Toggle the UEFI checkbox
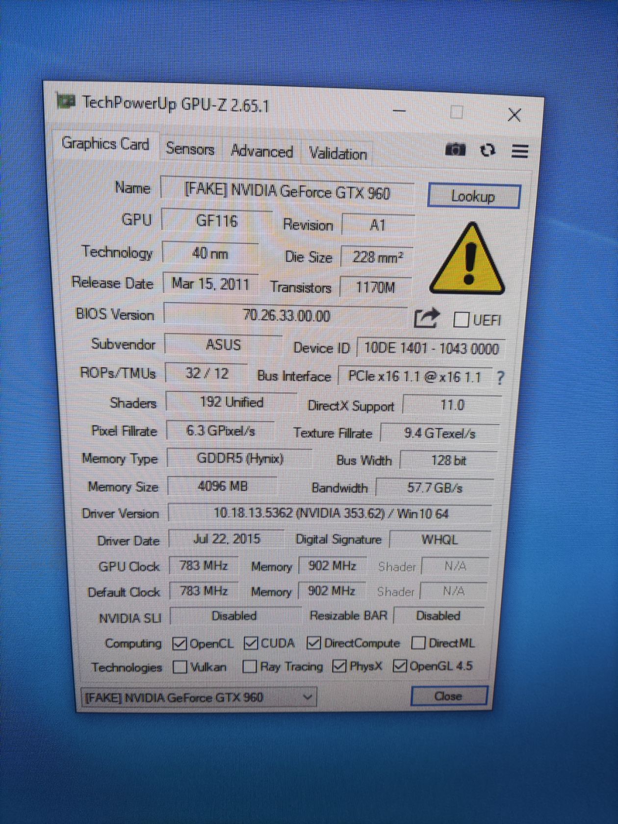618x824 pixels. [x=461, y=320]
